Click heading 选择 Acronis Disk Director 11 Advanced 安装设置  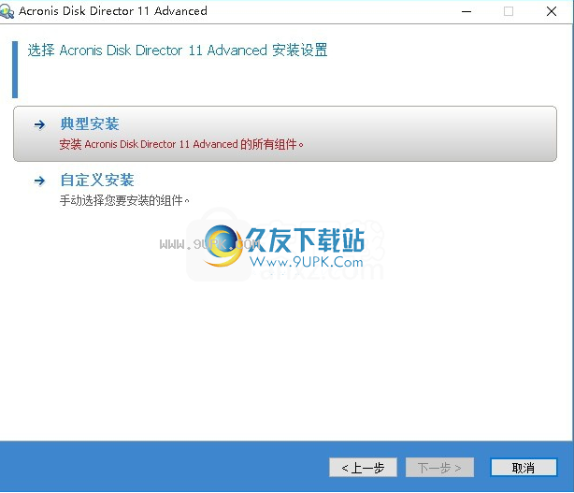[x=178, y=51]
